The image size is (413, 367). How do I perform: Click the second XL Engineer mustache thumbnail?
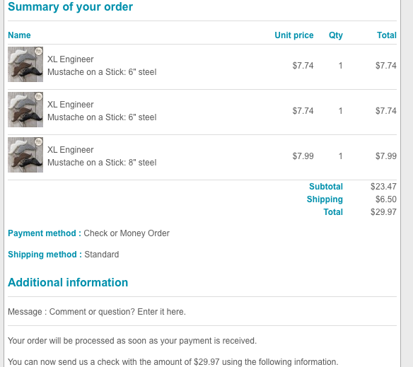click(25, 110)
